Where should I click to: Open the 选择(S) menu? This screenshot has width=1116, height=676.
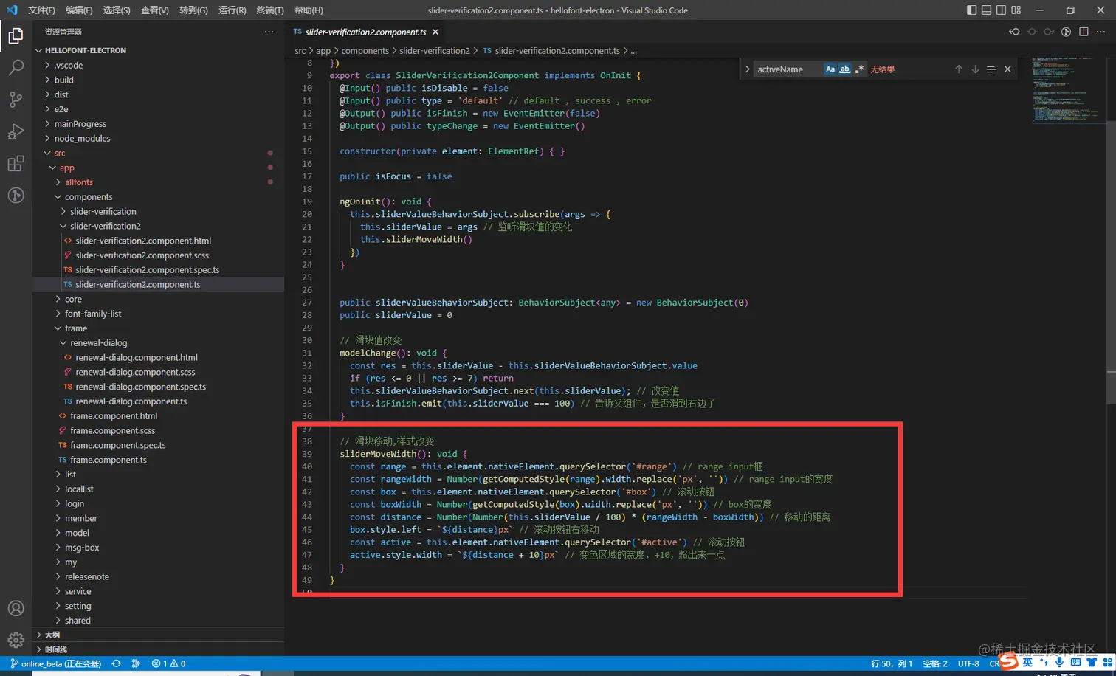117,10
